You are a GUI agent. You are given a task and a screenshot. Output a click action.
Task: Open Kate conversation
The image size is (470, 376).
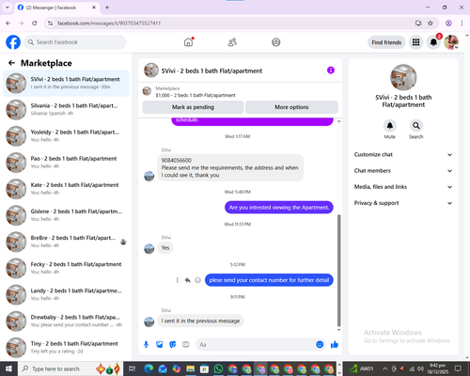click(x=66, y=189)
